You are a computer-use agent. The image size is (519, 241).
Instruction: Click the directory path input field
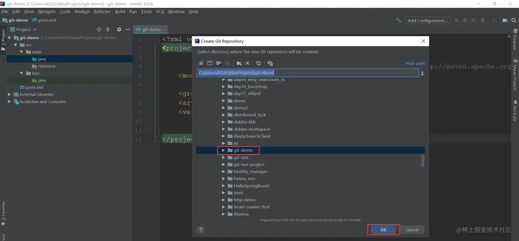tap(308, 73)
